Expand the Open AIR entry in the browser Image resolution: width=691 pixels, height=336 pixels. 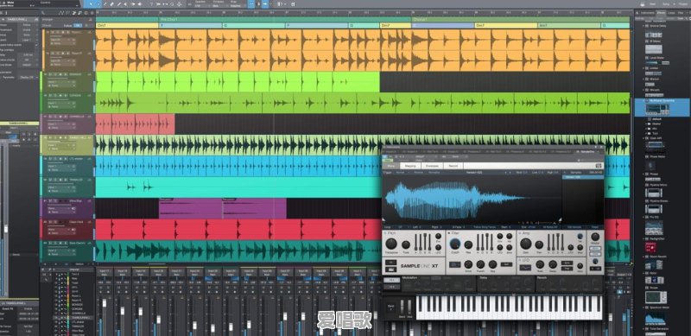(643, 138)
